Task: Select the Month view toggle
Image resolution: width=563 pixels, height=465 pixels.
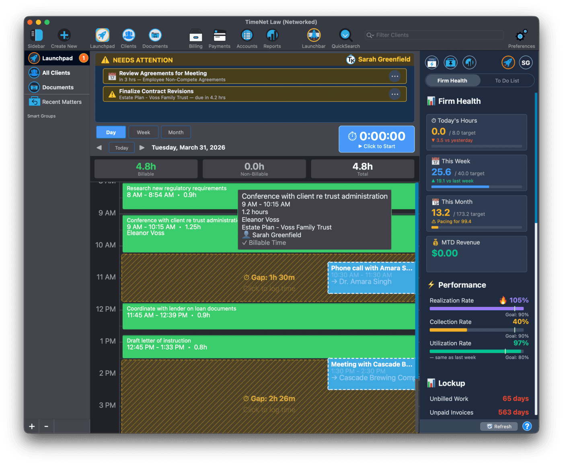Action: point(176,132)
